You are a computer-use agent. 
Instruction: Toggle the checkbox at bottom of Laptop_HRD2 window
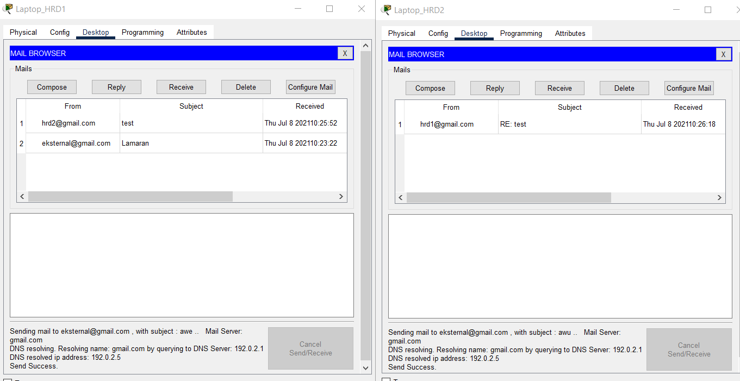(386, 379)
